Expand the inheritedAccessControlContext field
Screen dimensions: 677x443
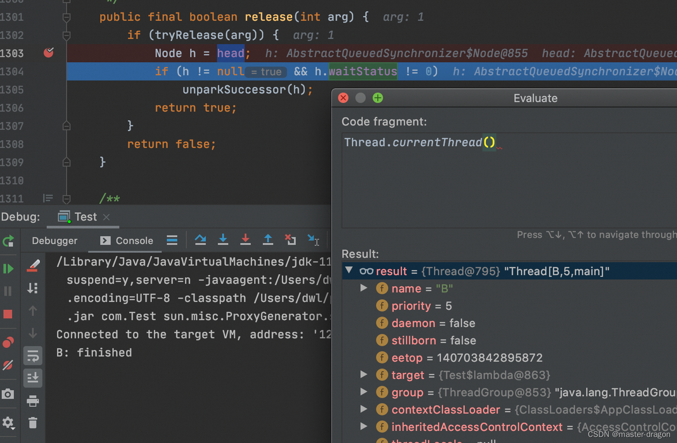[364, 426]
